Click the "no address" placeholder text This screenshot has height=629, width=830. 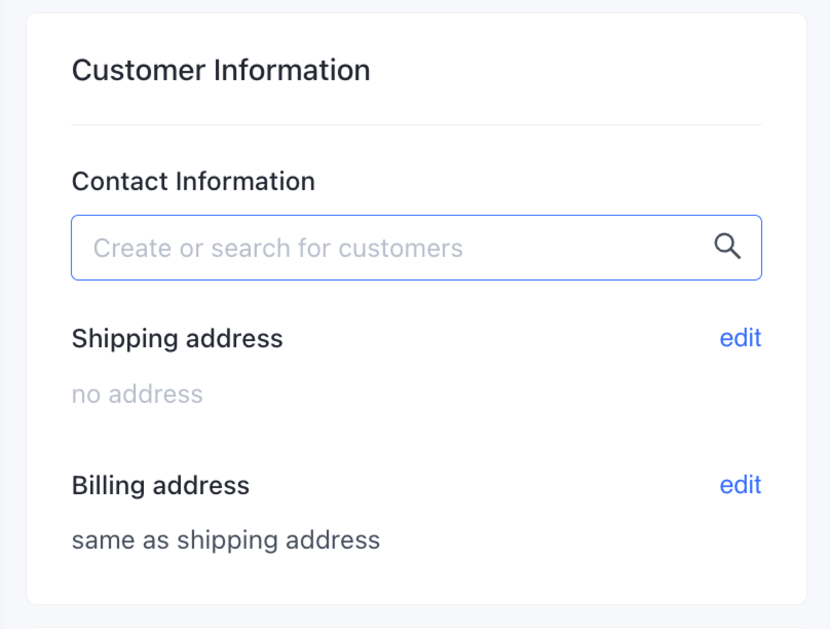(x=137, y=394)
